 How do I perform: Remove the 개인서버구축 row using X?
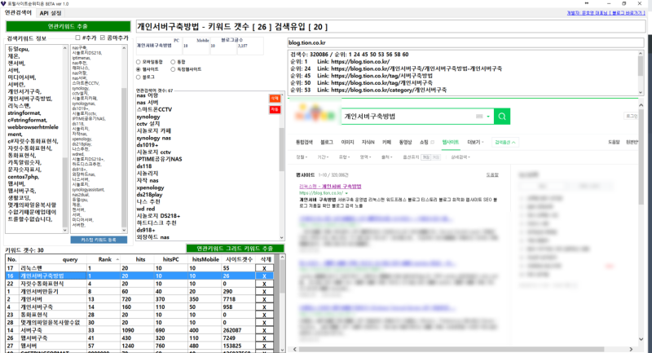[x=264, y=307]
